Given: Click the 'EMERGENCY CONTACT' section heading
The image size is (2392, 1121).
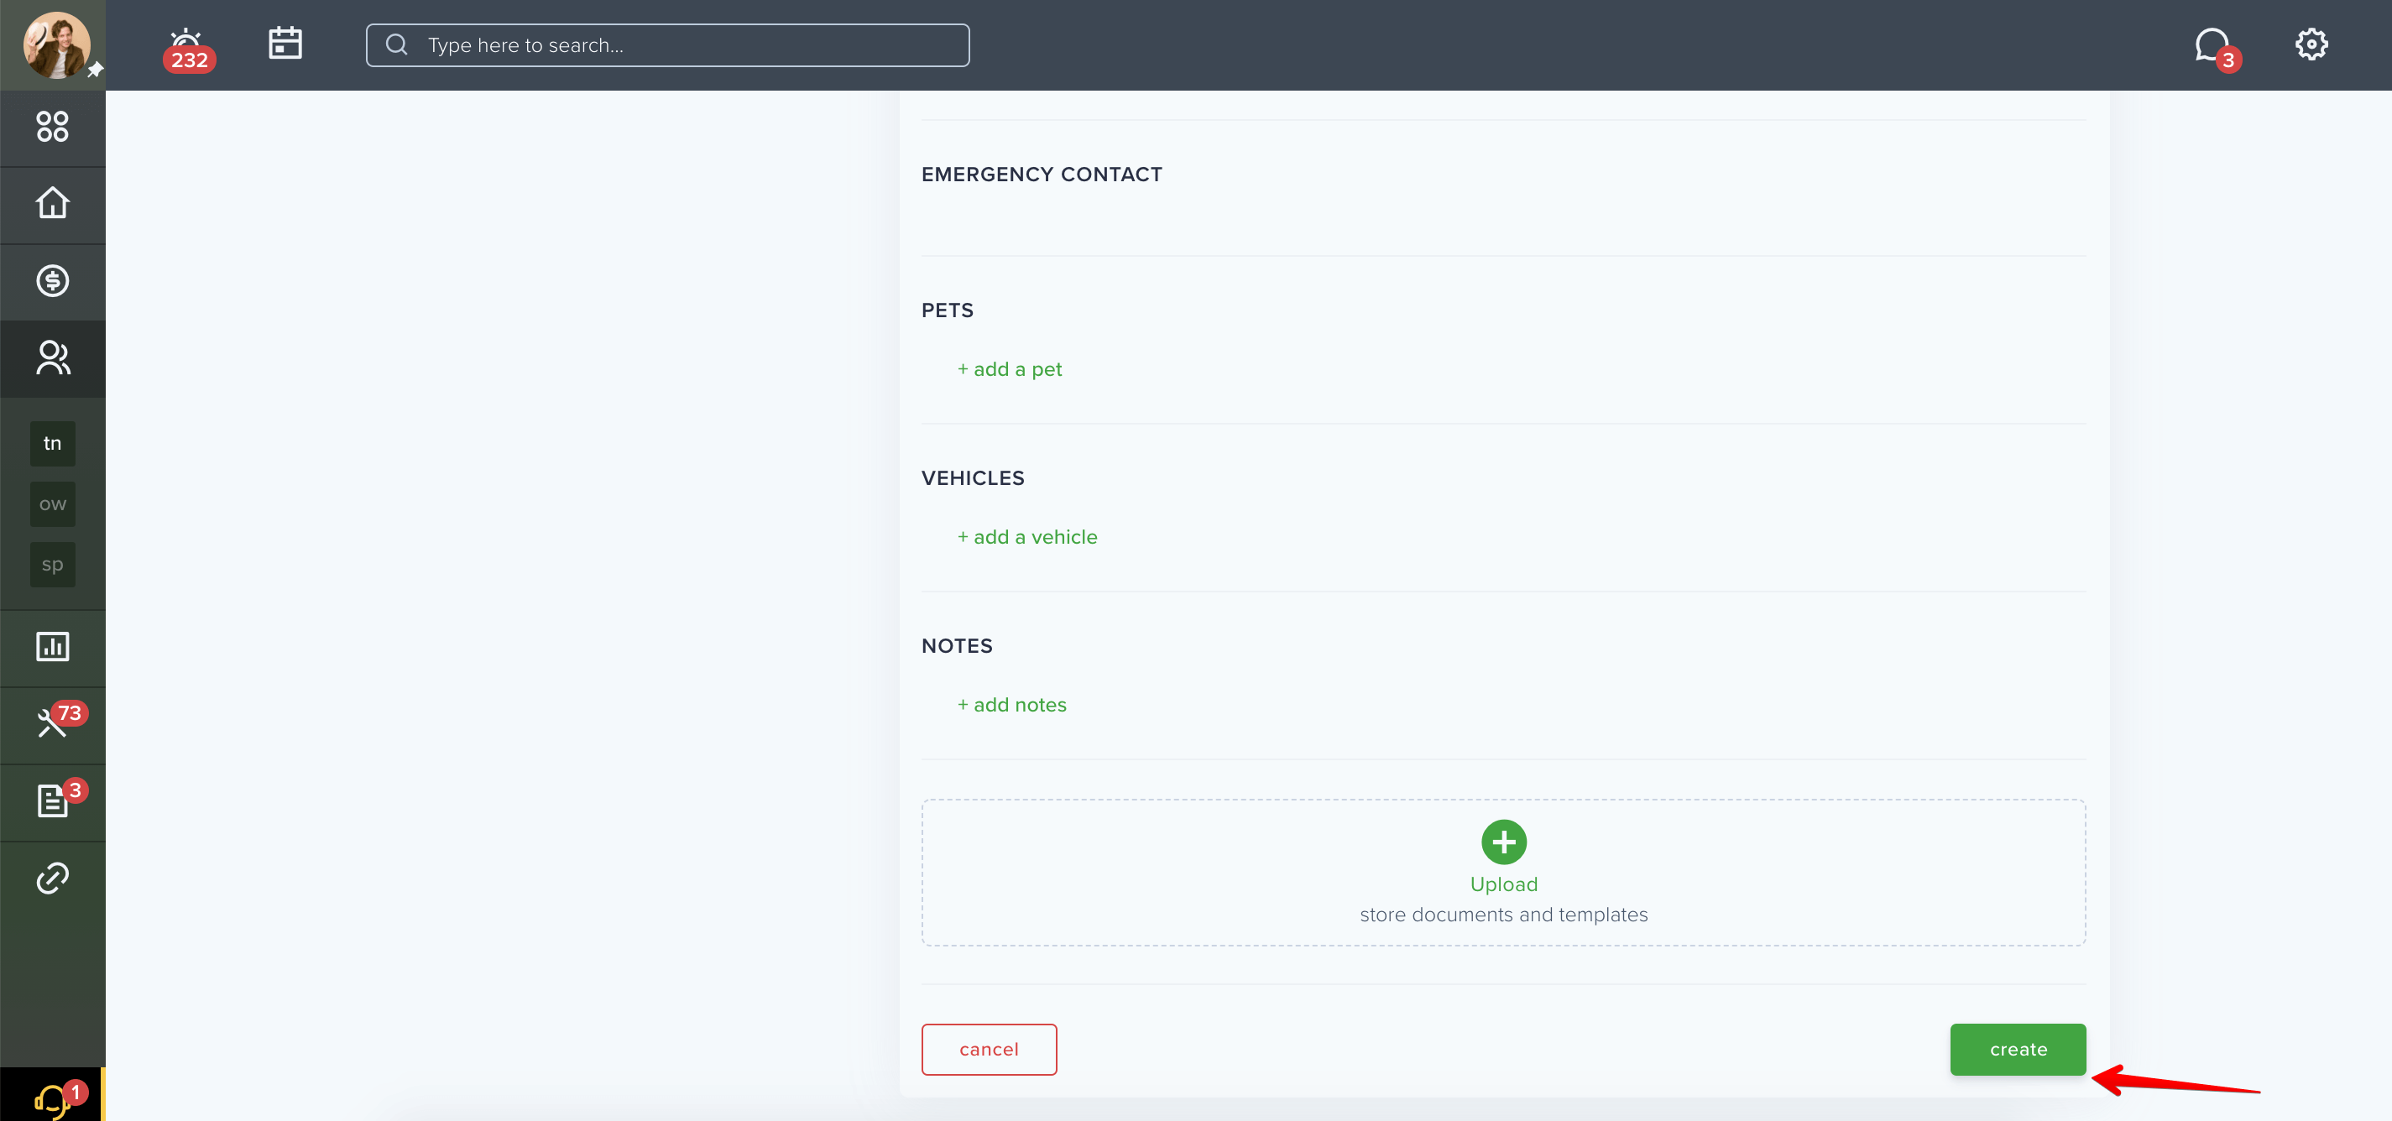Looking at the screenshot, I should pos(1041,175).
